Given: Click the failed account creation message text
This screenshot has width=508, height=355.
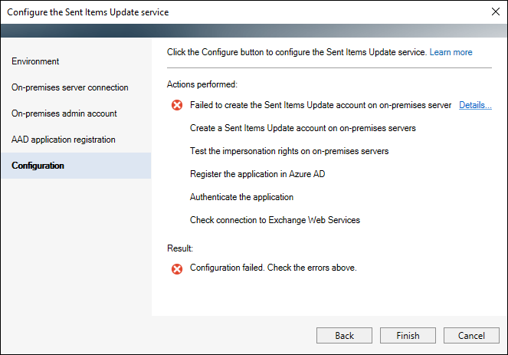Looking at the screenshot, I should [320, 105].
